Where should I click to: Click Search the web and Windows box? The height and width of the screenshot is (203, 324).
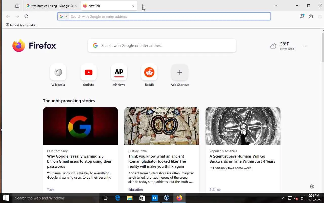(55, 198)
